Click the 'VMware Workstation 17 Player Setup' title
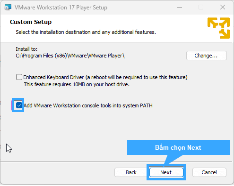 click(61, 8)
